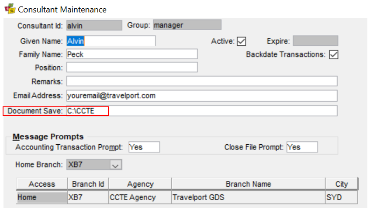370x211 pixels.
Task: Click the Family Name field containing Peck
Action: click(132, 54)
